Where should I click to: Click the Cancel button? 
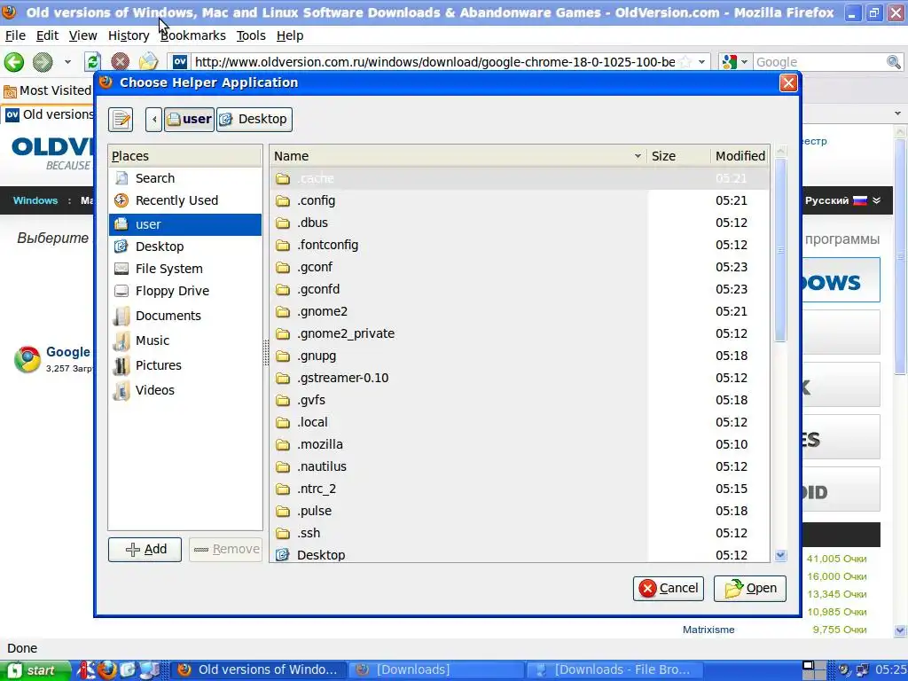(x=669, y=589)
